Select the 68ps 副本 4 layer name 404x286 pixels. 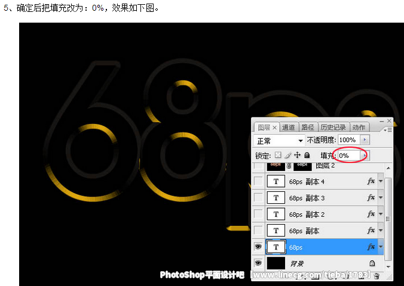click(307, 181)
